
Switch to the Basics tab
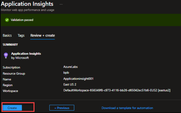(x=7, y=35)
